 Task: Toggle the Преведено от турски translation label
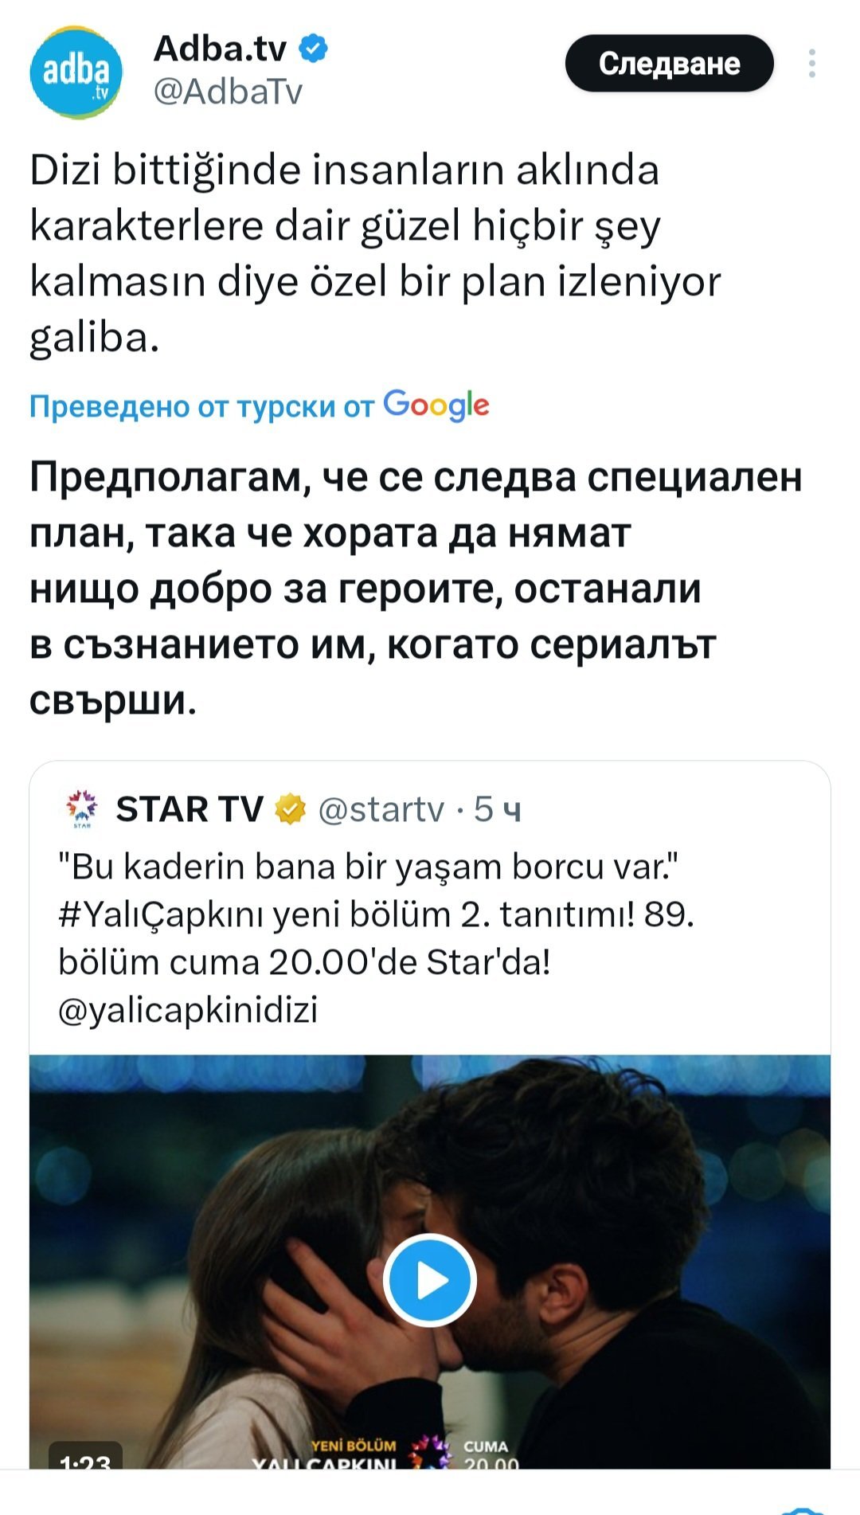click(x=201, y=406)
